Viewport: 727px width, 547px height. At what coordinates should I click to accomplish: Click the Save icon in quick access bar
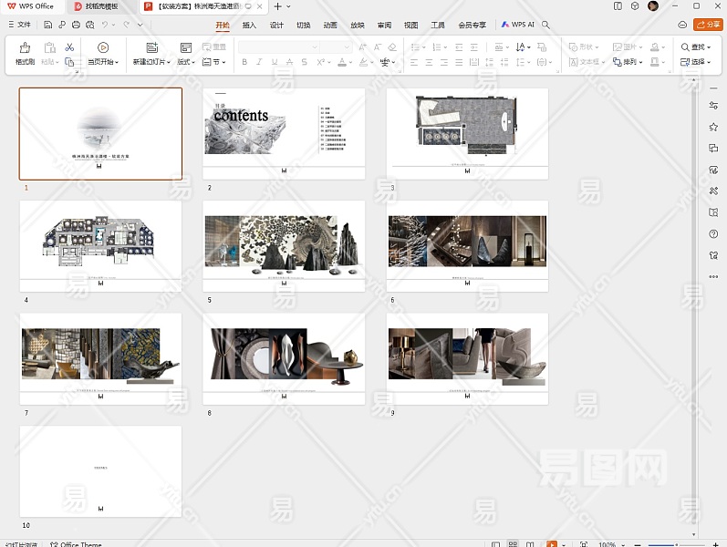[x=48, y=25]
